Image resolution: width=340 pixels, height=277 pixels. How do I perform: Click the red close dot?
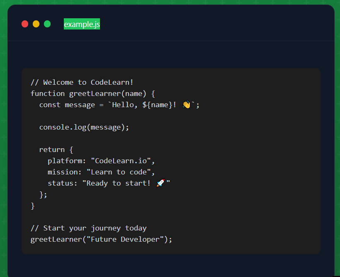[x=25, y=24]
